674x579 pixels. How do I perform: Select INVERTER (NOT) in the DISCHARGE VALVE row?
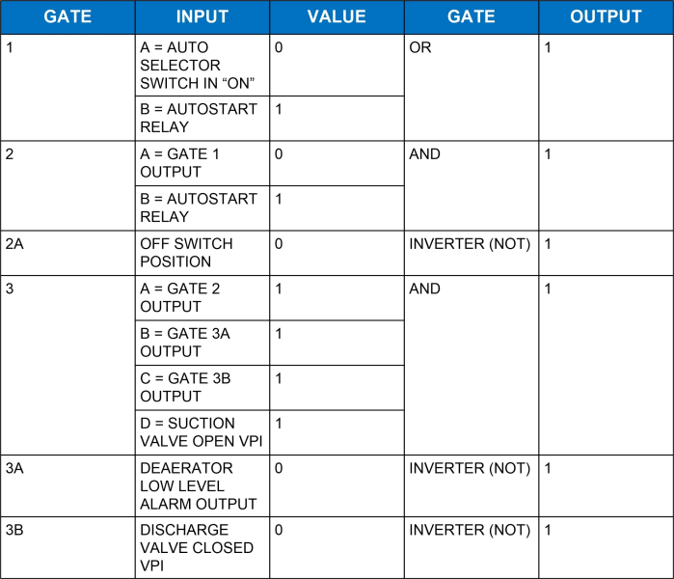pyautogui.click(x=470, y=530)
